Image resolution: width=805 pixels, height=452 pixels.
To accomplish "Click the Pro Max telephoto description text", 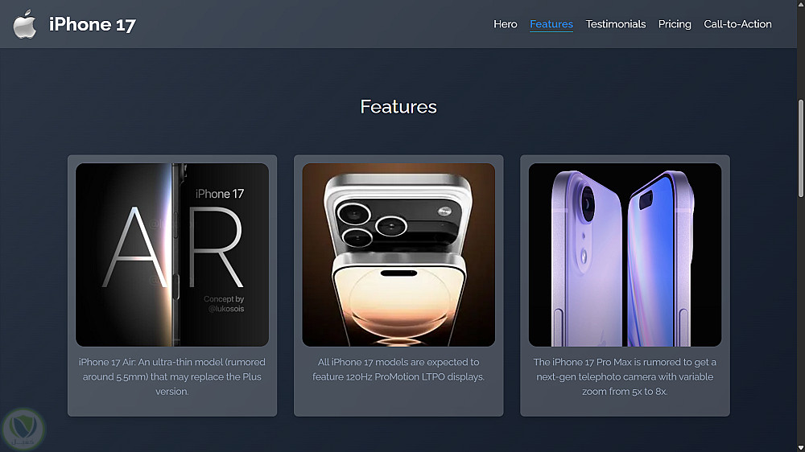I will tap(625, 376).
